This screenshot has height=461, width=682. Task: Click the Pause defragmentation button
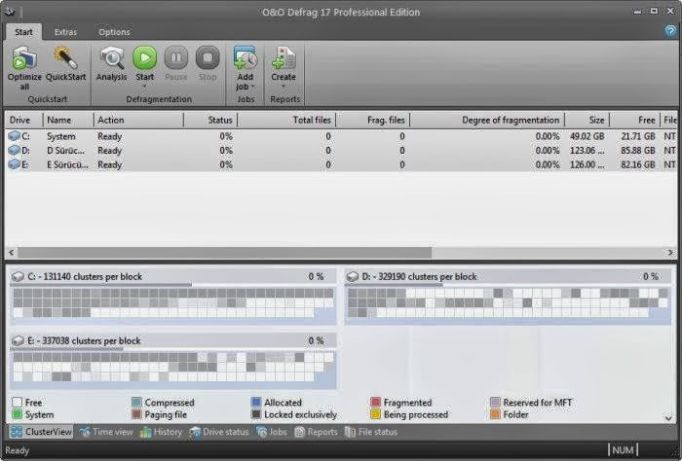point(176,58)
